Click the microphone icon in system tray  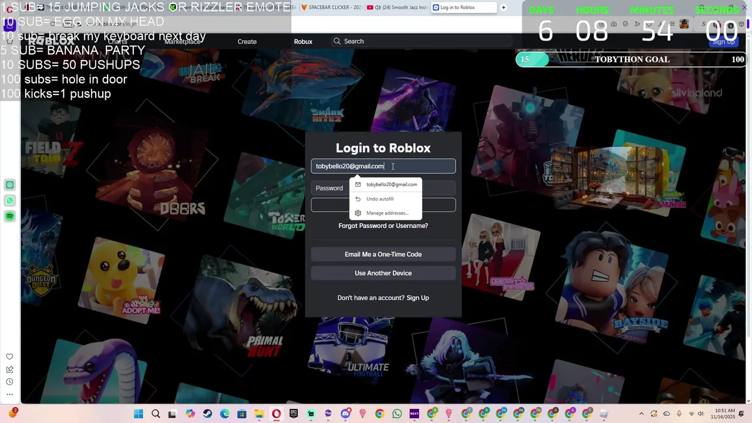point(678,414)
